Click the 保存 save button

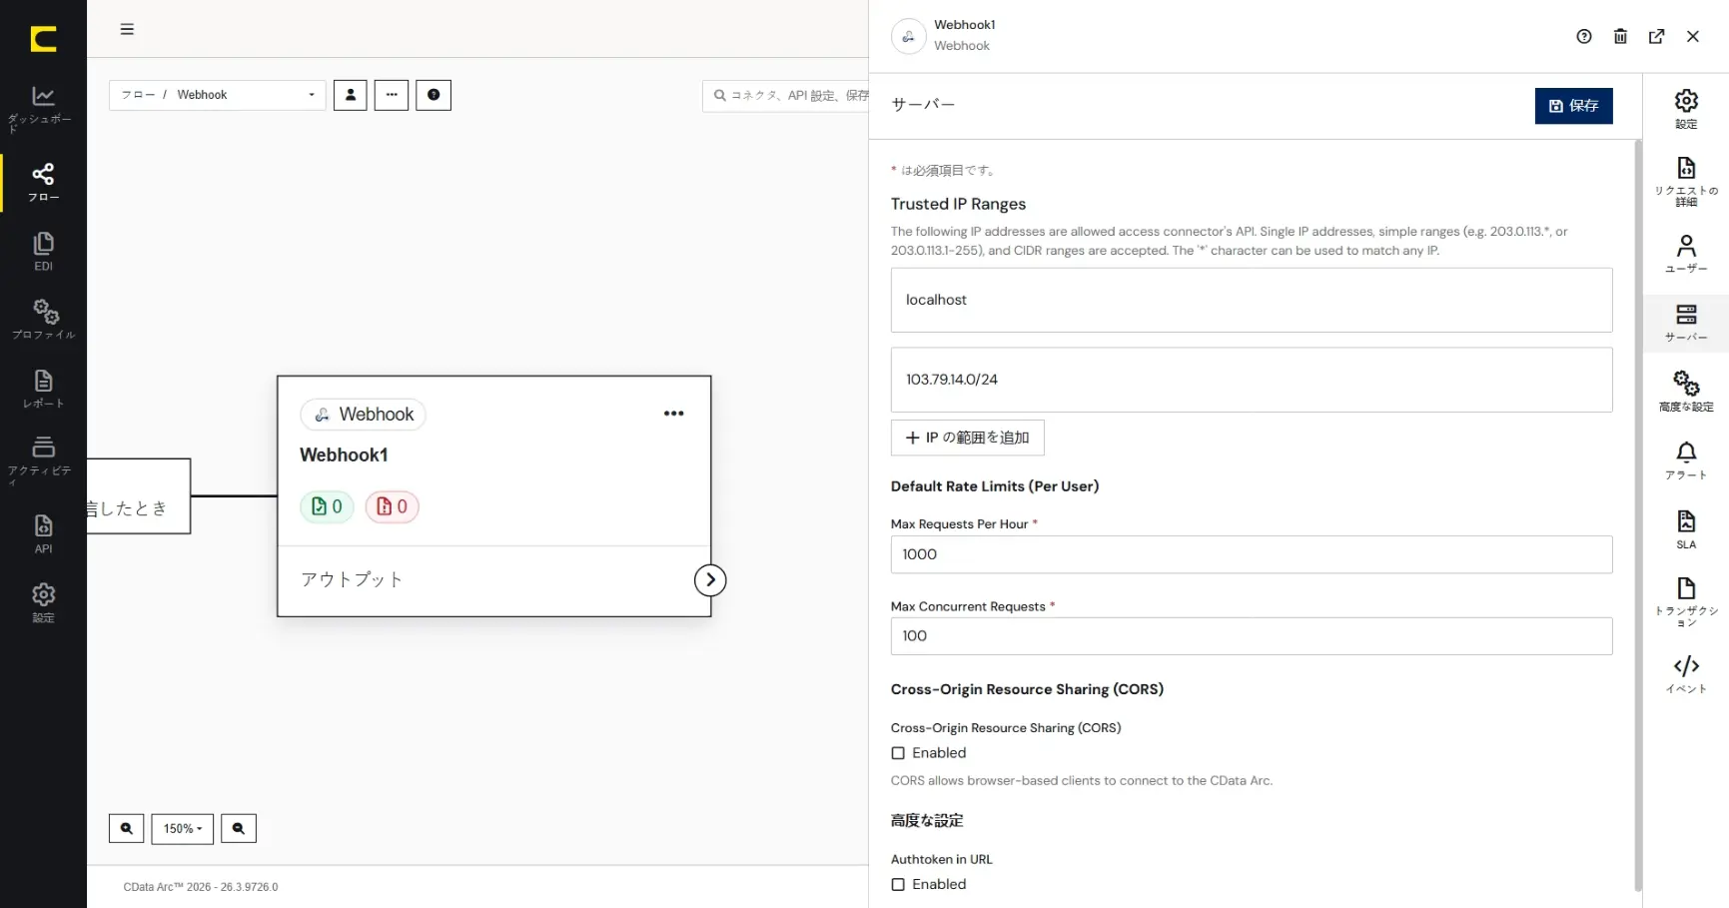point(1573,106)
